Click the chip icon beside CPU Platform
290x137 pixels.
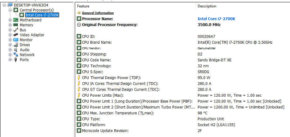coord(79,125)
